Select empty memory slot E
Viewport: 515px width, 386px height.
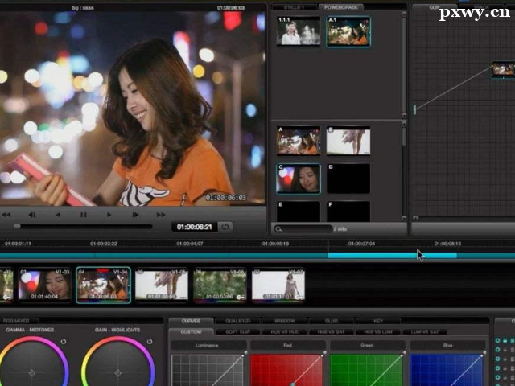[299, 211]
